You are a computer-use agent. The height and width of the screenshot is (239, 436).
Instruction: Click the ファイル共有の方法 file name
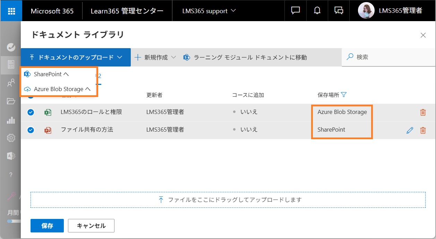click(x=87, y=130)
